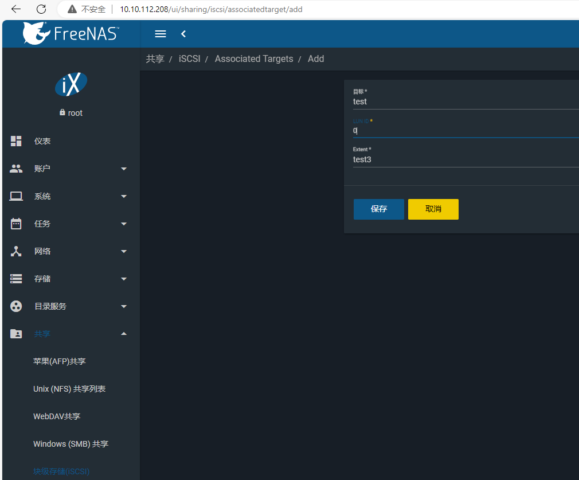Click the 保存 button
Screen dimensions: 579x480
point(378,209)
